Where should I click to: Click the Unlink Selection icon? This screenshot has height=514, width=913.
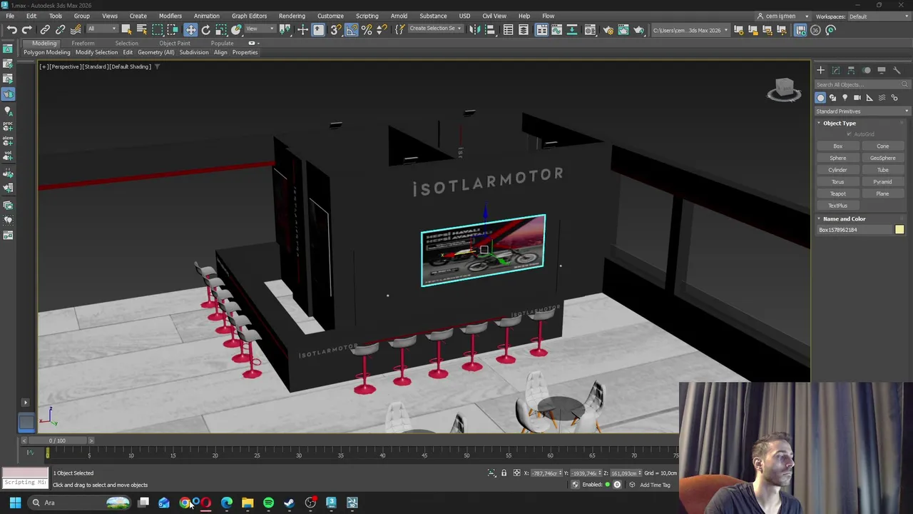tap(61, 29)
